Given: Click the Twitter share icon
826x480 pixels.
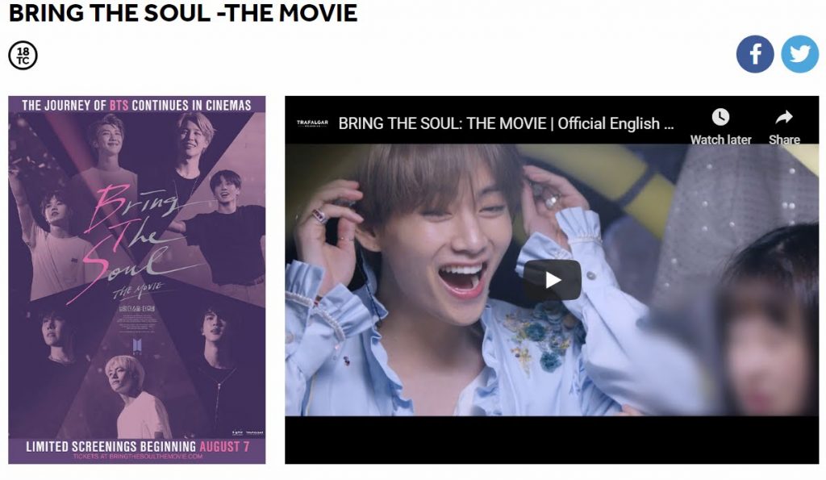Looking at the screenshot, I should click(x=799, y=54).
